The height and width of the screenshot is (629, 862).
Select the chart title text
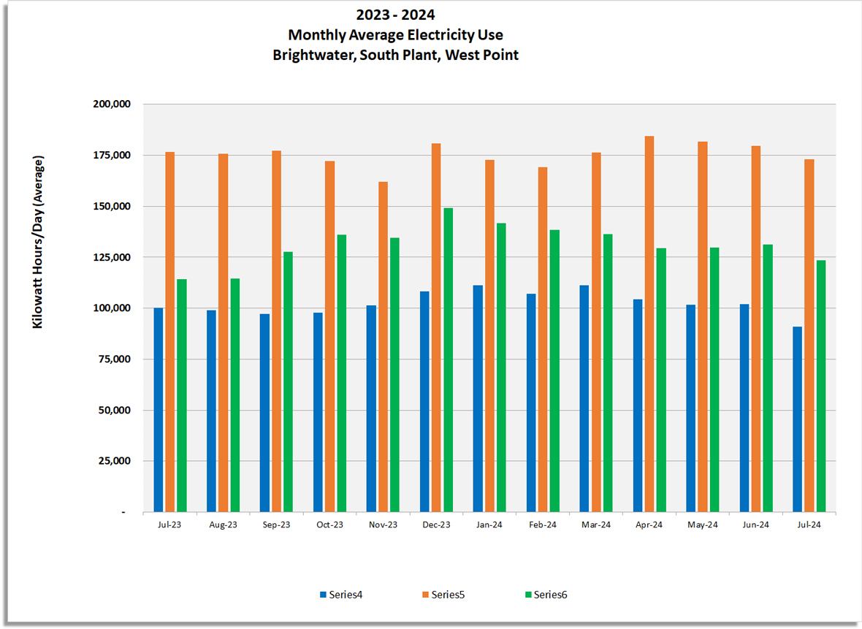tap(395, 34)
